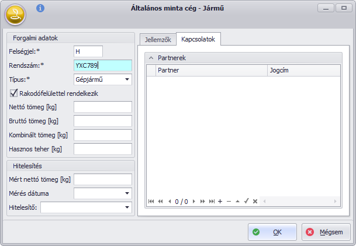Click the Nettó tömeg input field
Image resolution: width=356 pixels, height=246 pixels.
103,107
